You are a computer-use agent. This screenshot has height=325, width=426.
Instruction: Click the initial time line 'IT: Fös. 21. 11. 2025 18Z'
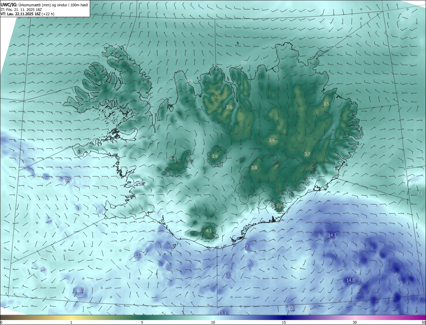click(21, 9)
